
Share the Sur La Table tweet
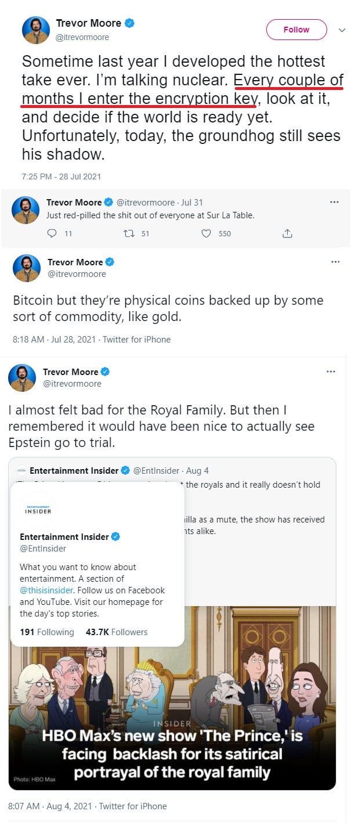(x=287, y=233)
